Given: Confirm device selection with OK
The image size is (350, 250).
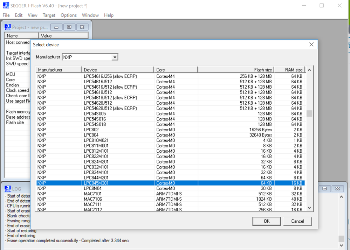Looking at the screenshot, I should tap(267, 221).
